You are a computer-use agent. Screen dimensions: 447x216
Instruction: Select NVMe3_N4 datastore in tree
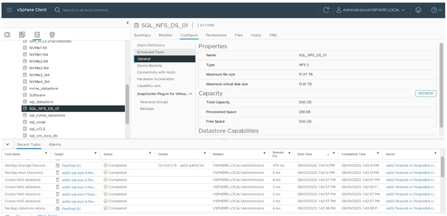point(39,75)
